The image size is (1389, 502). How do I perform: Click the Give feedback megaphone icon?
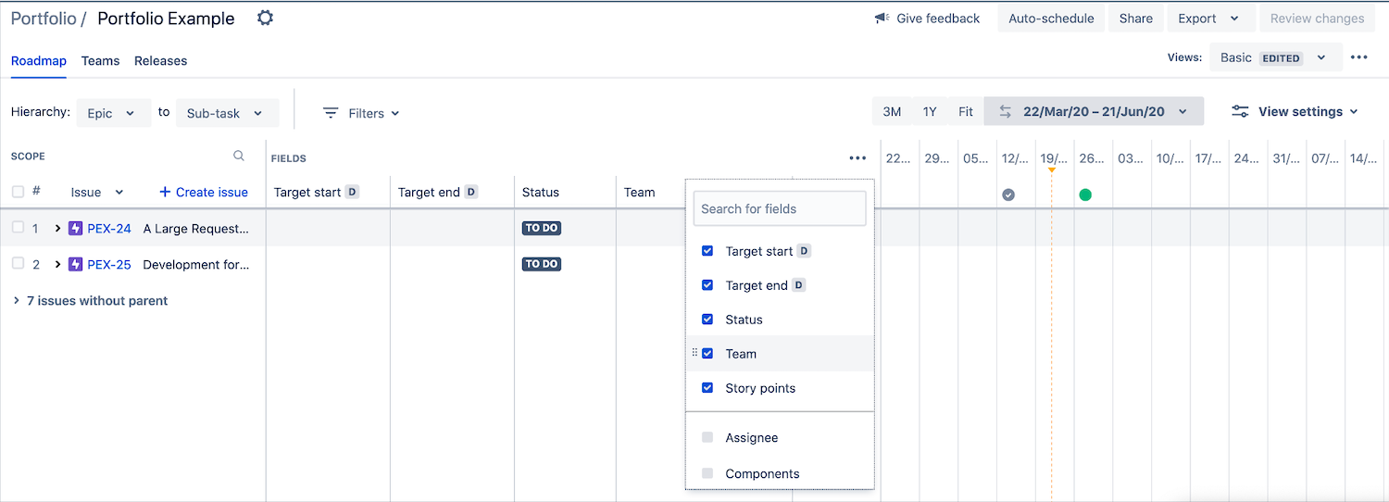coord(882,19)
